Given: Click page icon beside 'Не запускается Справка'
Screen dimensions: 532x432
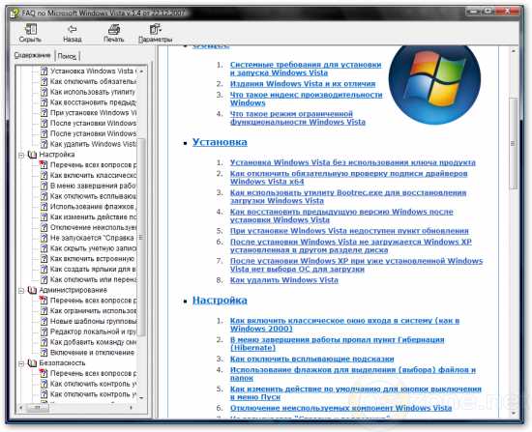Looking at the screenshot, I should [44, 238].
